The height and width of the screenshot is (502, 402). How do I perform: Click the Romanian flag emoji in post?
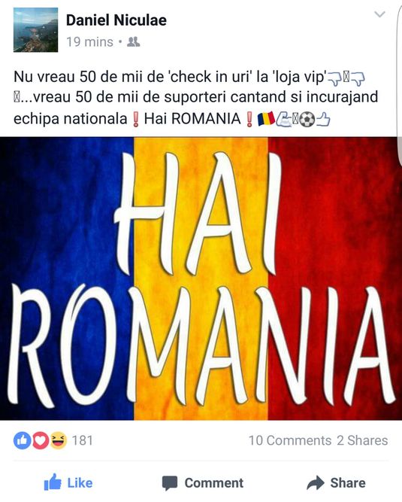coord(266,119)
